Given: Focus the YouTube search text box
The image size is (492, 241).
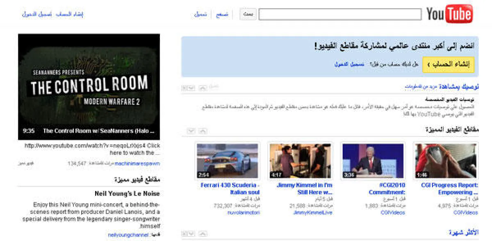Looking at the screenshot, I should point(340,14).
